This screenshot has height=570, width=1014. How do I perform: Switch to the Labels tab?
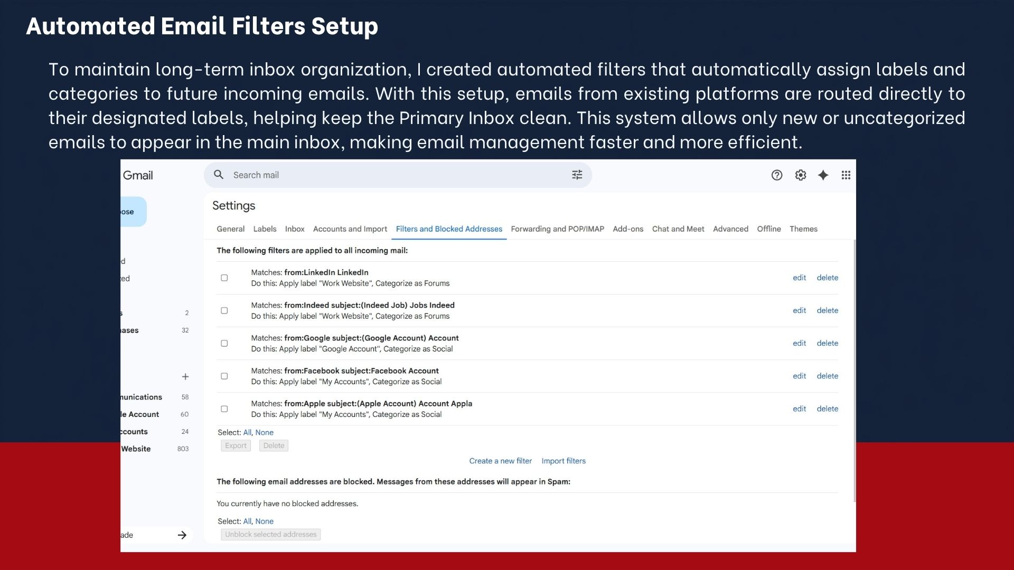click(x=265, y=229)
